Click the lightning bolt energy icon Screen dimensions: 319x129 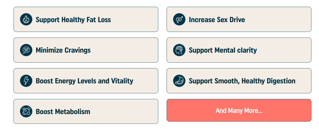pyautogui.click(x=26, y=81)
